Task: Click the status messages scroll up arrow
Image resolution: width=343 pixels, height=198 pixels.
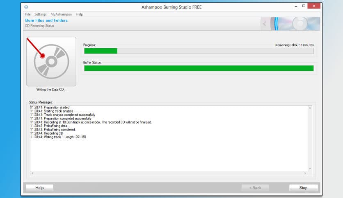Action: pyautogui.click(x=310, y=108)
